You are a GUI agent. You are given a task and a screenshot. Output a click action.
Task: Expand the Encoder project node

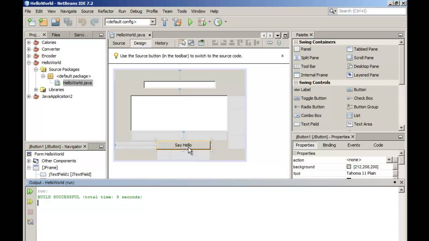pos(28,56)
